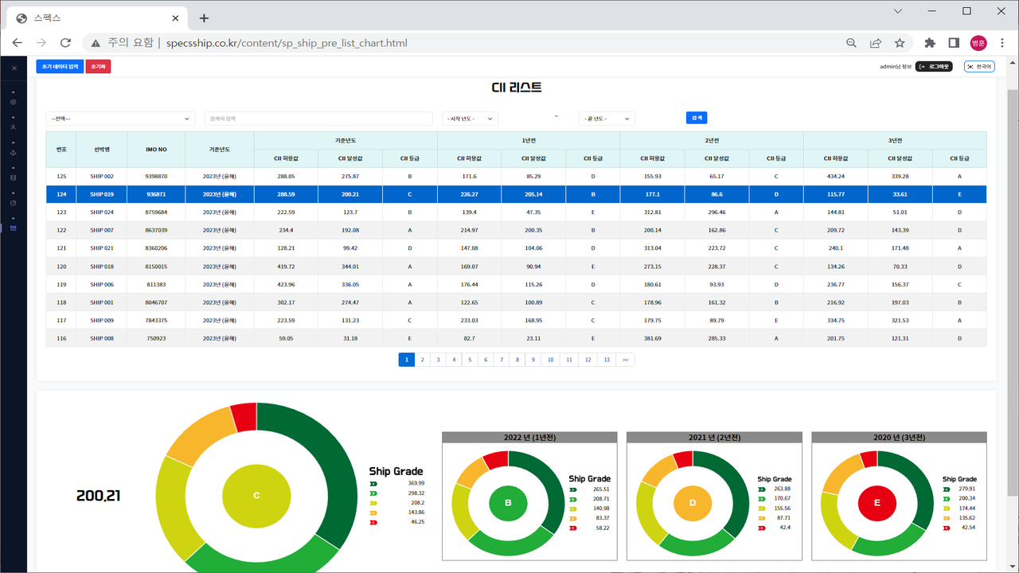1019x573 pixels.
Task: Bookmark this page with the star icon
Action: [x=900, y=43]
